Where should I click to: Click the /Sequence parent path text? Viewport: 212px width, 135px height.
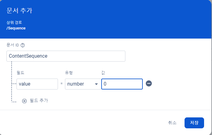point(16,28)
